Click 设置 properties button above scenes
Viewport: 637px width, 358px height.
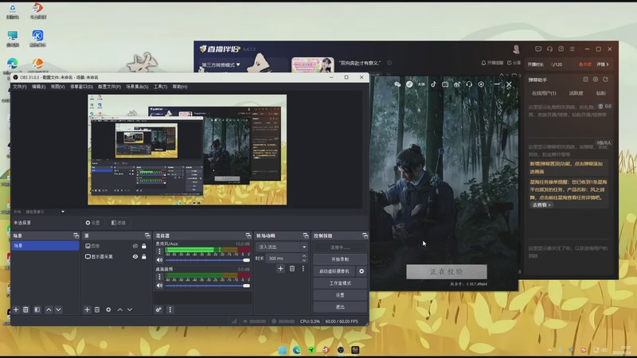[x=92, y=223]
